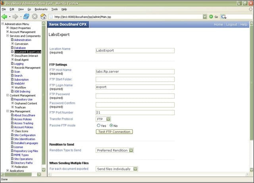Click the Test FTP Connection button
Image resolution: width=254 pixels, height=183 pixels.
pyautogui.click(x=114, y=132)
